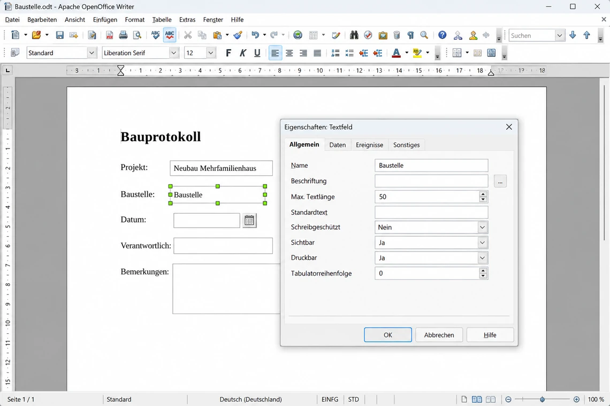The height and width of the screenshot is (406, 610).
Task: Open Find & Replace binoculars icon
Action: 354,35
